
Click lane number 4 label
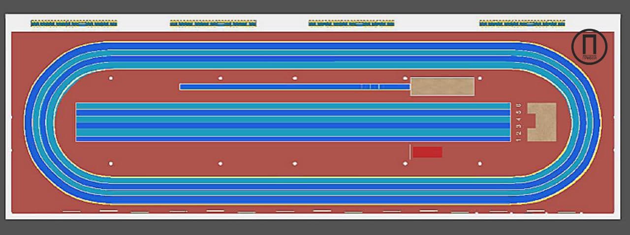pos(518,119)
